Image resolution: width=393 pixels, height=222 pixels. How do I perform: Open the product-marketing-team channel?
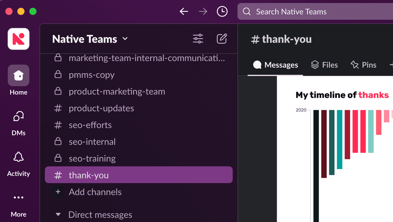tap(139, 92)
